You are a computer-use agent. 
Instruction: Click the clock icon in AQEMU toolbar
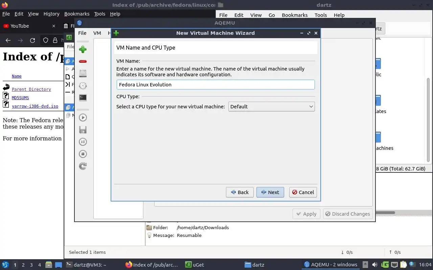[x=83, y=85]
